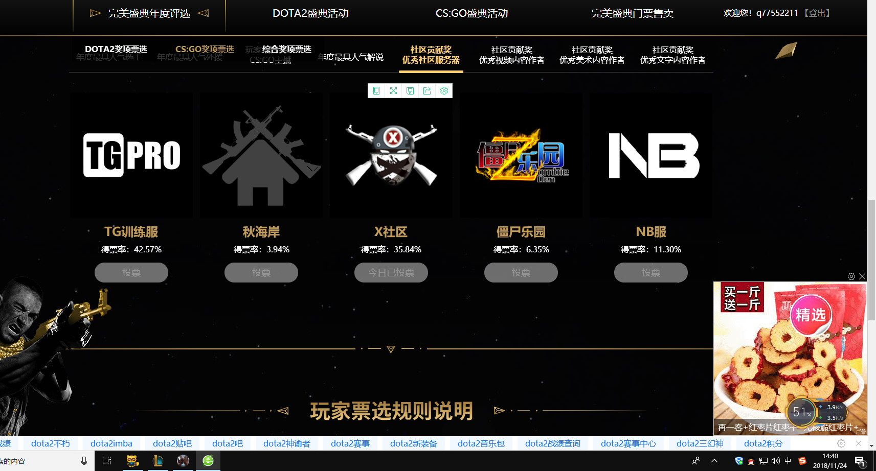
Task: Click the microphone icon in taskbar search
Action: pos(84,461)
